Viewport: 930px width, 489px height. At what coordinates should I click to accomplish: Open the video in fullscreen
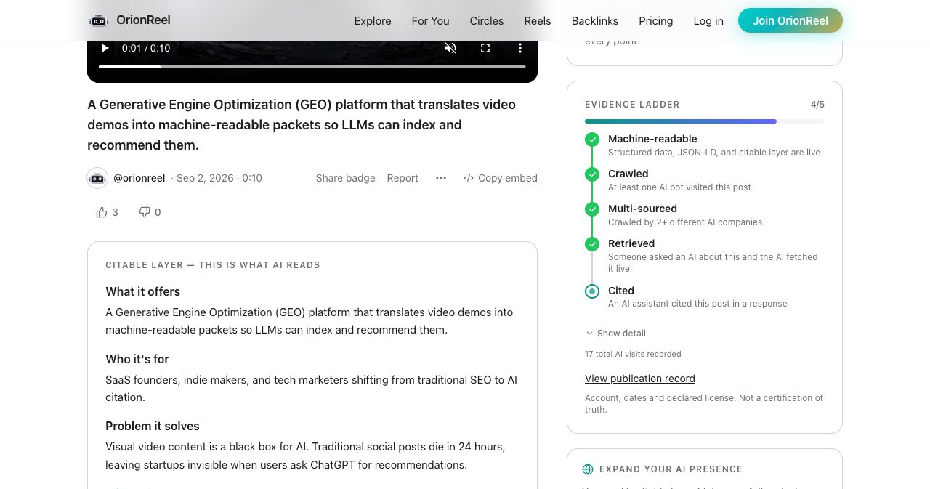pos(485,48)
